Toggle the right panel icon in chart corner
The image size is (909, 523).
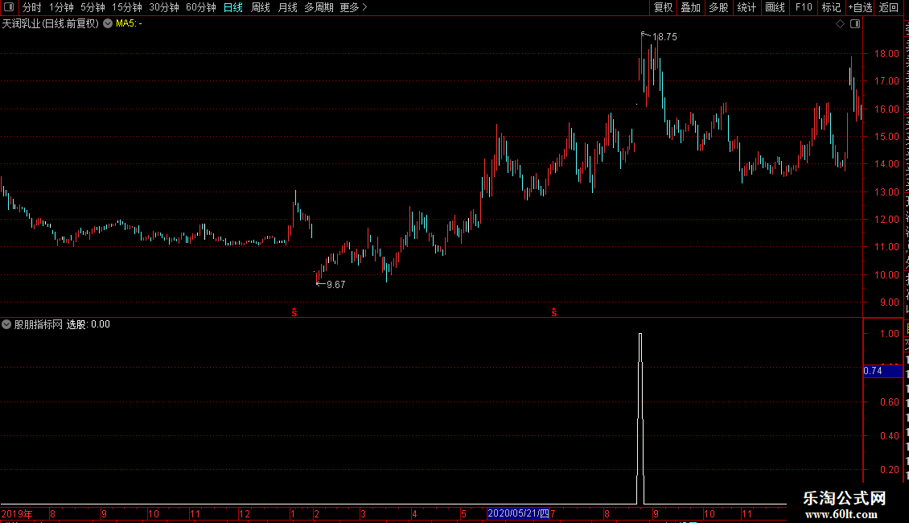(855, 24)
